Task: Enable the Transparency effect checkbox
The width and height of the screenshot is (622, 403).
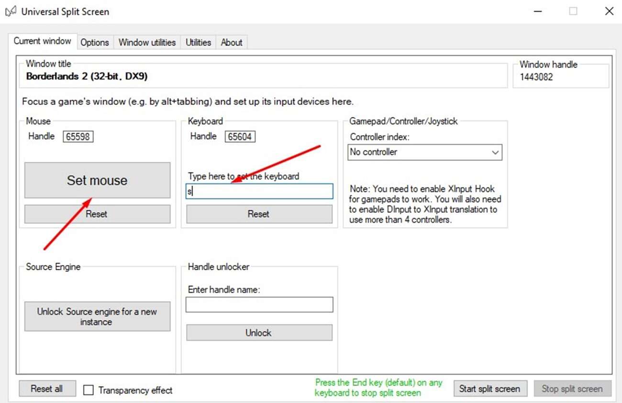Action: click(89, 390)
